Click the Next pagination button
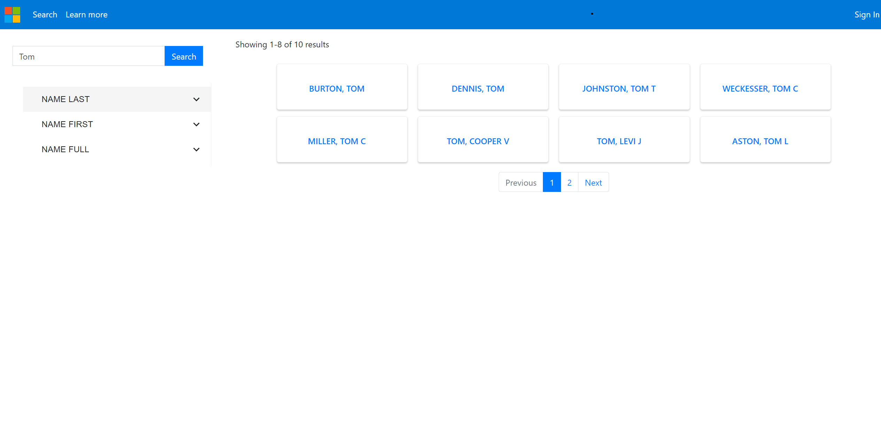Image resolution: width=881 pixels, height=434 pixels. 593,183
